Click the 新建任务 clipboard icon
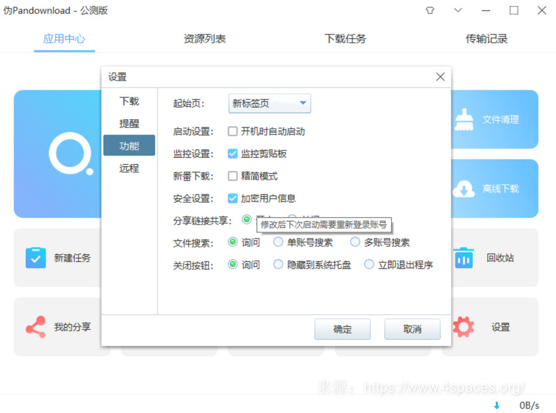The image size is (556, 413). [36, 258]
